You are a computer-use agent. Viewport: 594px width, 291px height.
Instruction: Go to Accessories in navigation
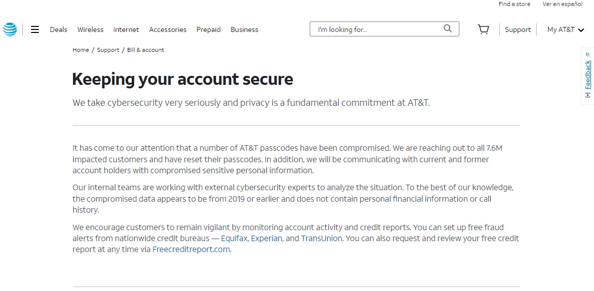(x=168, y=29)
